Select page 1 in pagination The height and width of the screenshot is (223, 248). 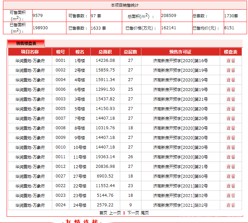(x=124, y=213)
